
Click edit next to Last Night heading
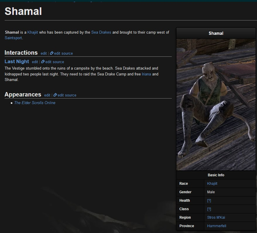[35, 62]
